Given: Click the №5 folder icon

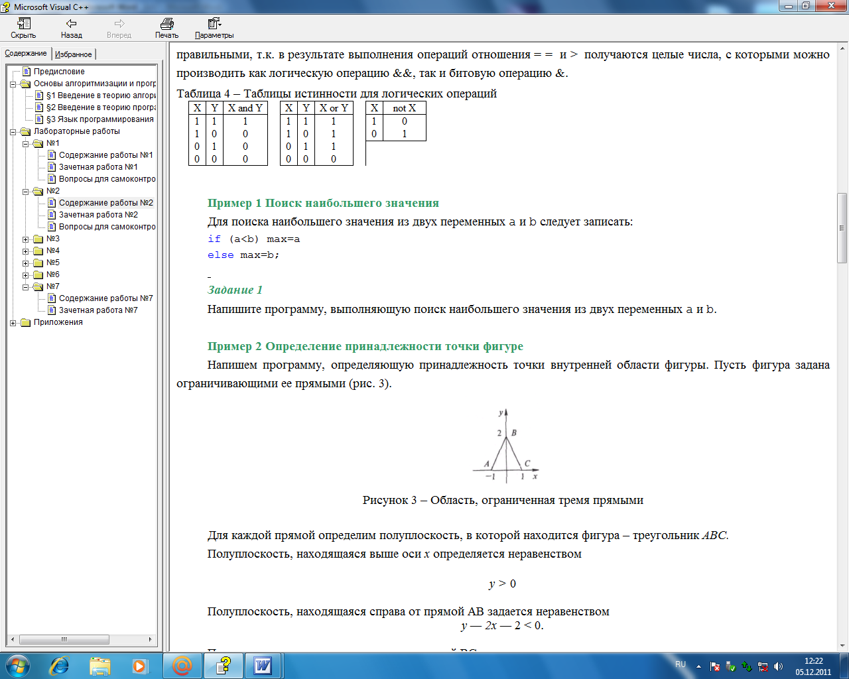Looking at the screenshot, I should click(38, 263).
